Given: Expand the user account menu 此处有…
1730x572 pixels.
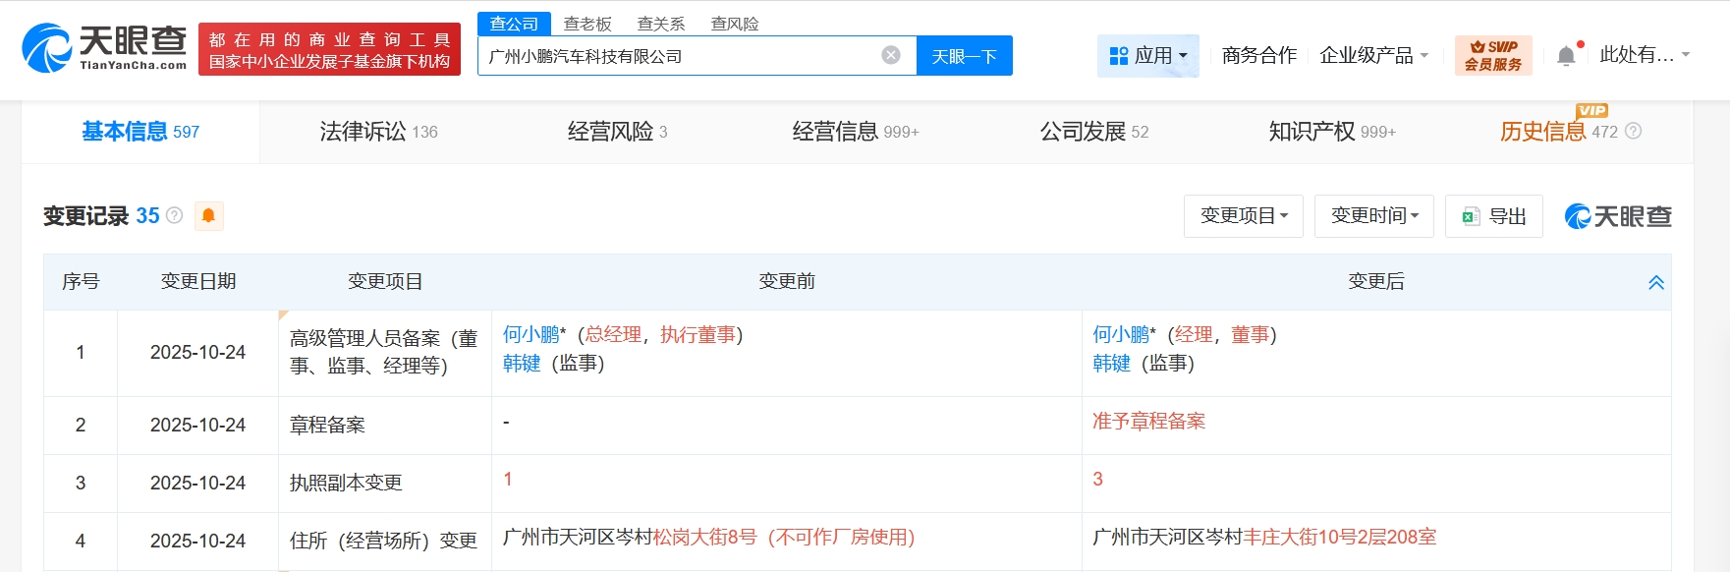Looking at the screenshot, I should 1644,55.
